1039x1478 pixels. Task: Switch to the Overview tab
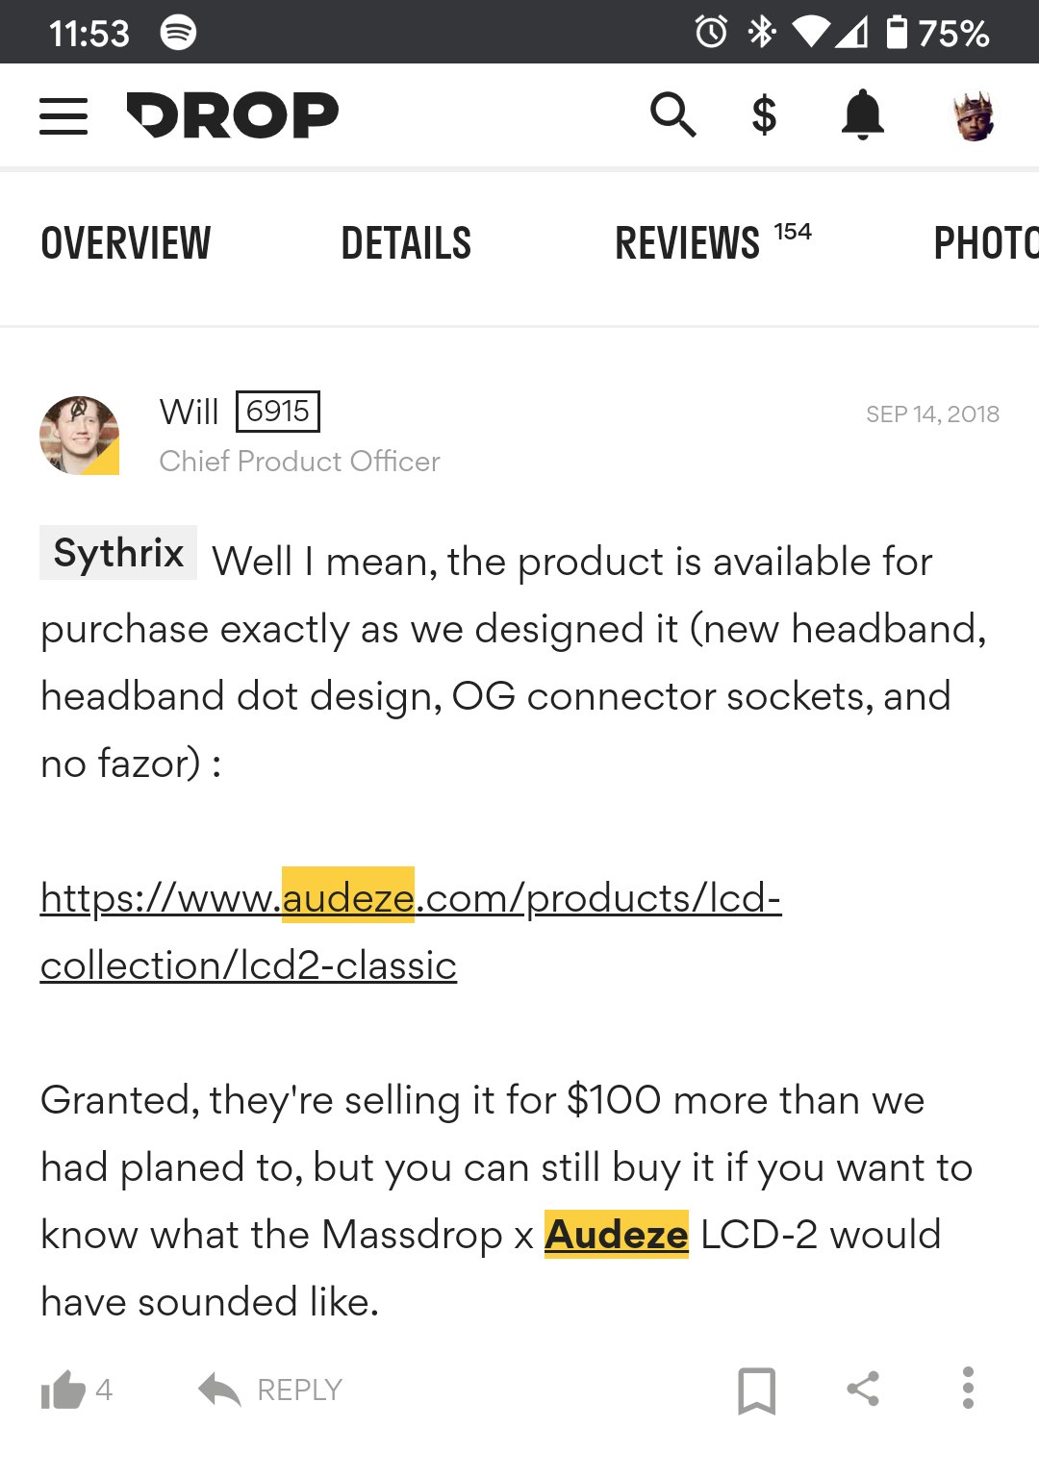tap(126, 243)
